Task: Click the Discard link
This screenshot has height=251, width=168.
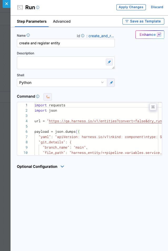Action: tap(157, 7)
